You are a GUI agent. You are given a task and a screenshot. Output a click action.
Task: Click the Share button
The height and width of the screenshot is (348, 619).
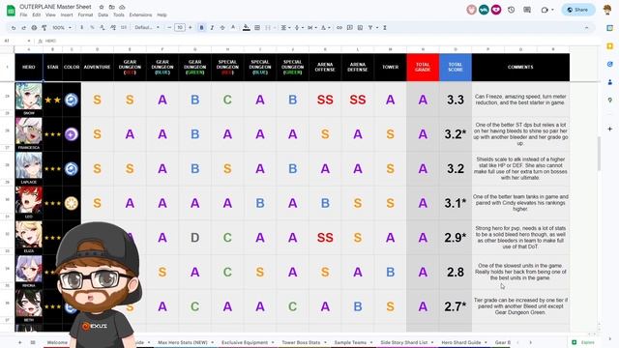point(578,10)
